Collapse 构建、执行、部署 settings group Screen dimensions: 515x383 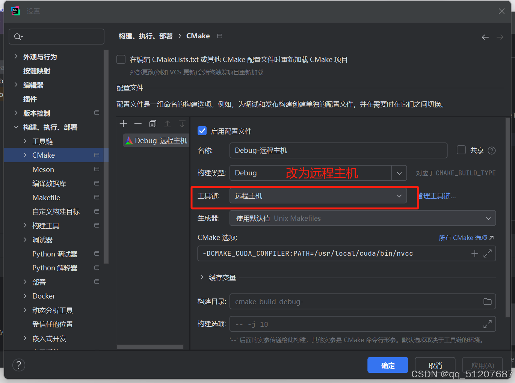(16, 127)
